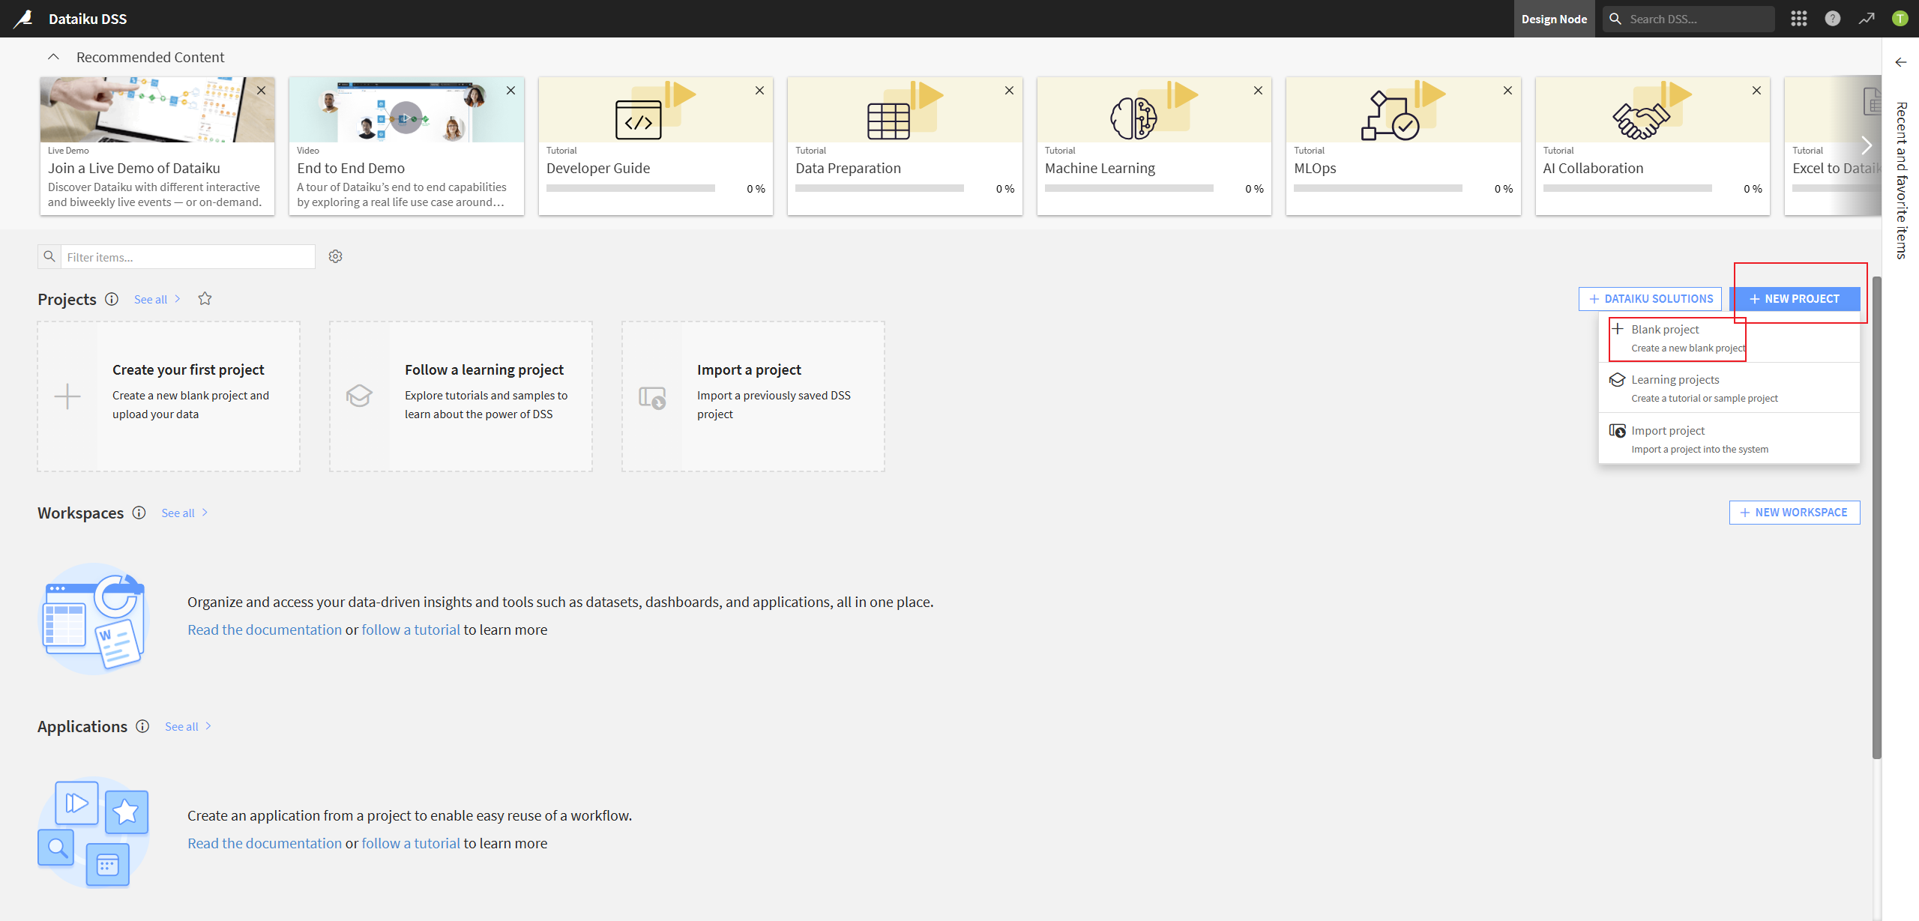Screen dimensions: 1919x921
Task: Show info about Applications section
Action: tap(142, 726)
